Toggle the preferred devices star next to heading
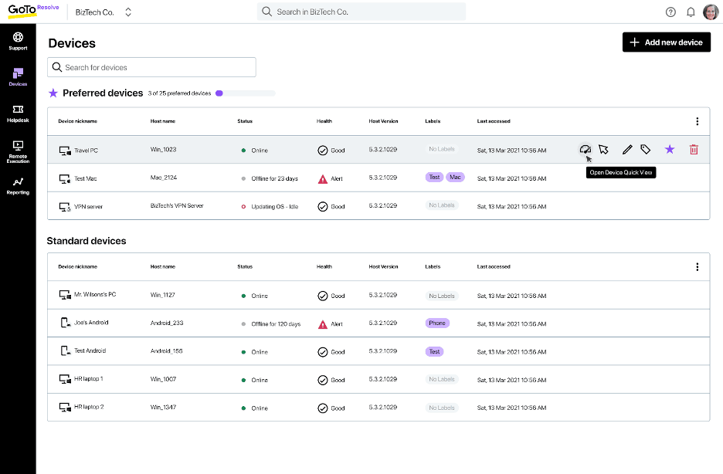The height and width of the screenshot is (474, 723). coord(53,93)
